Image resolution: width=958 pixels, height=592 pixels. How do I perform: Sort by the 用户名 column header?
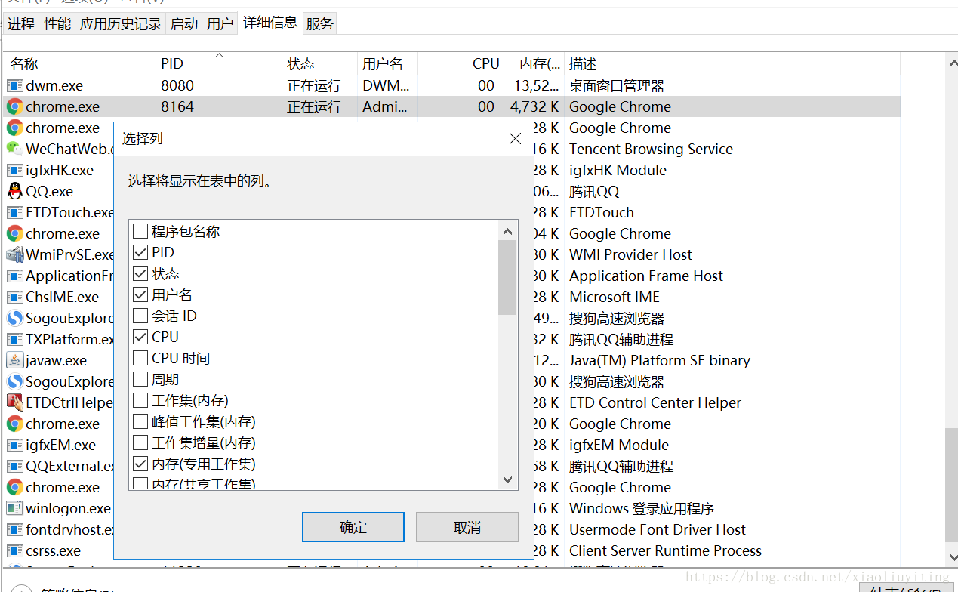(x=387, y=64)
